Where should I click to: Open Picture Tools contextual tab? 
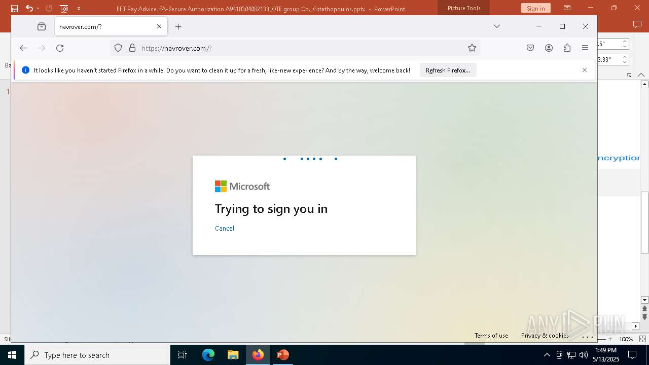(x=464, y=8)
